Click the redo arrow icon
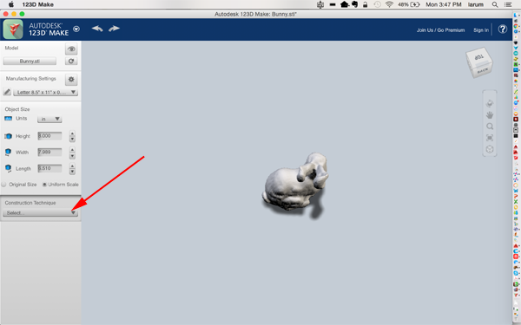521x325 pixels. click(114, 29)
